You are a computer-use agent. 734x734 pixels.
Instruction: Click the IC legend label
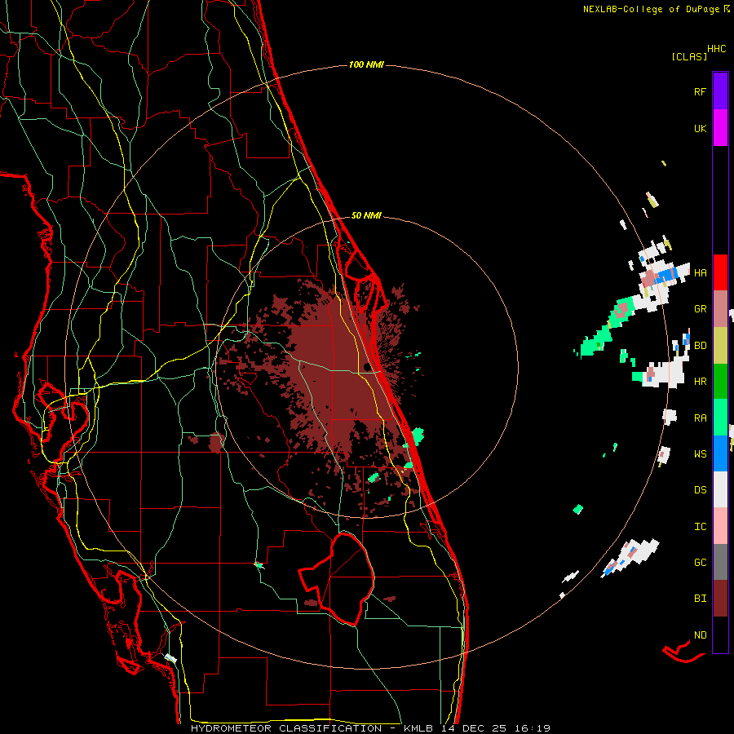[700, 527]
